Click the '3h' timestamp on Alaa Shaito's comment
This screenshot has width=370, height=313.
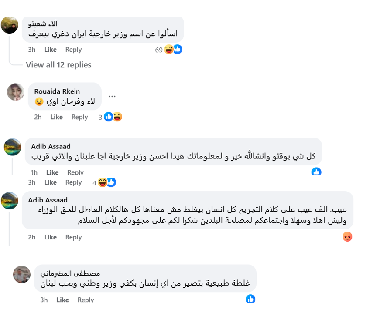tap(31, 50)
